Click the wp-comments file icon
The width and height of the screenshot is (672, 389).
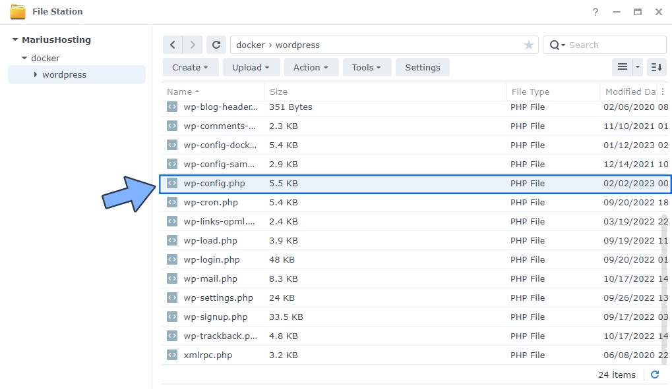[x=172, y=126]
